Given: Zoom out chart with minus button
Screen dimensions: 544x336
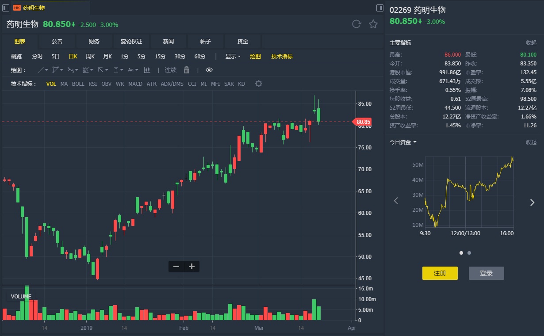Looking at the screenshot, I should (176, 266).
